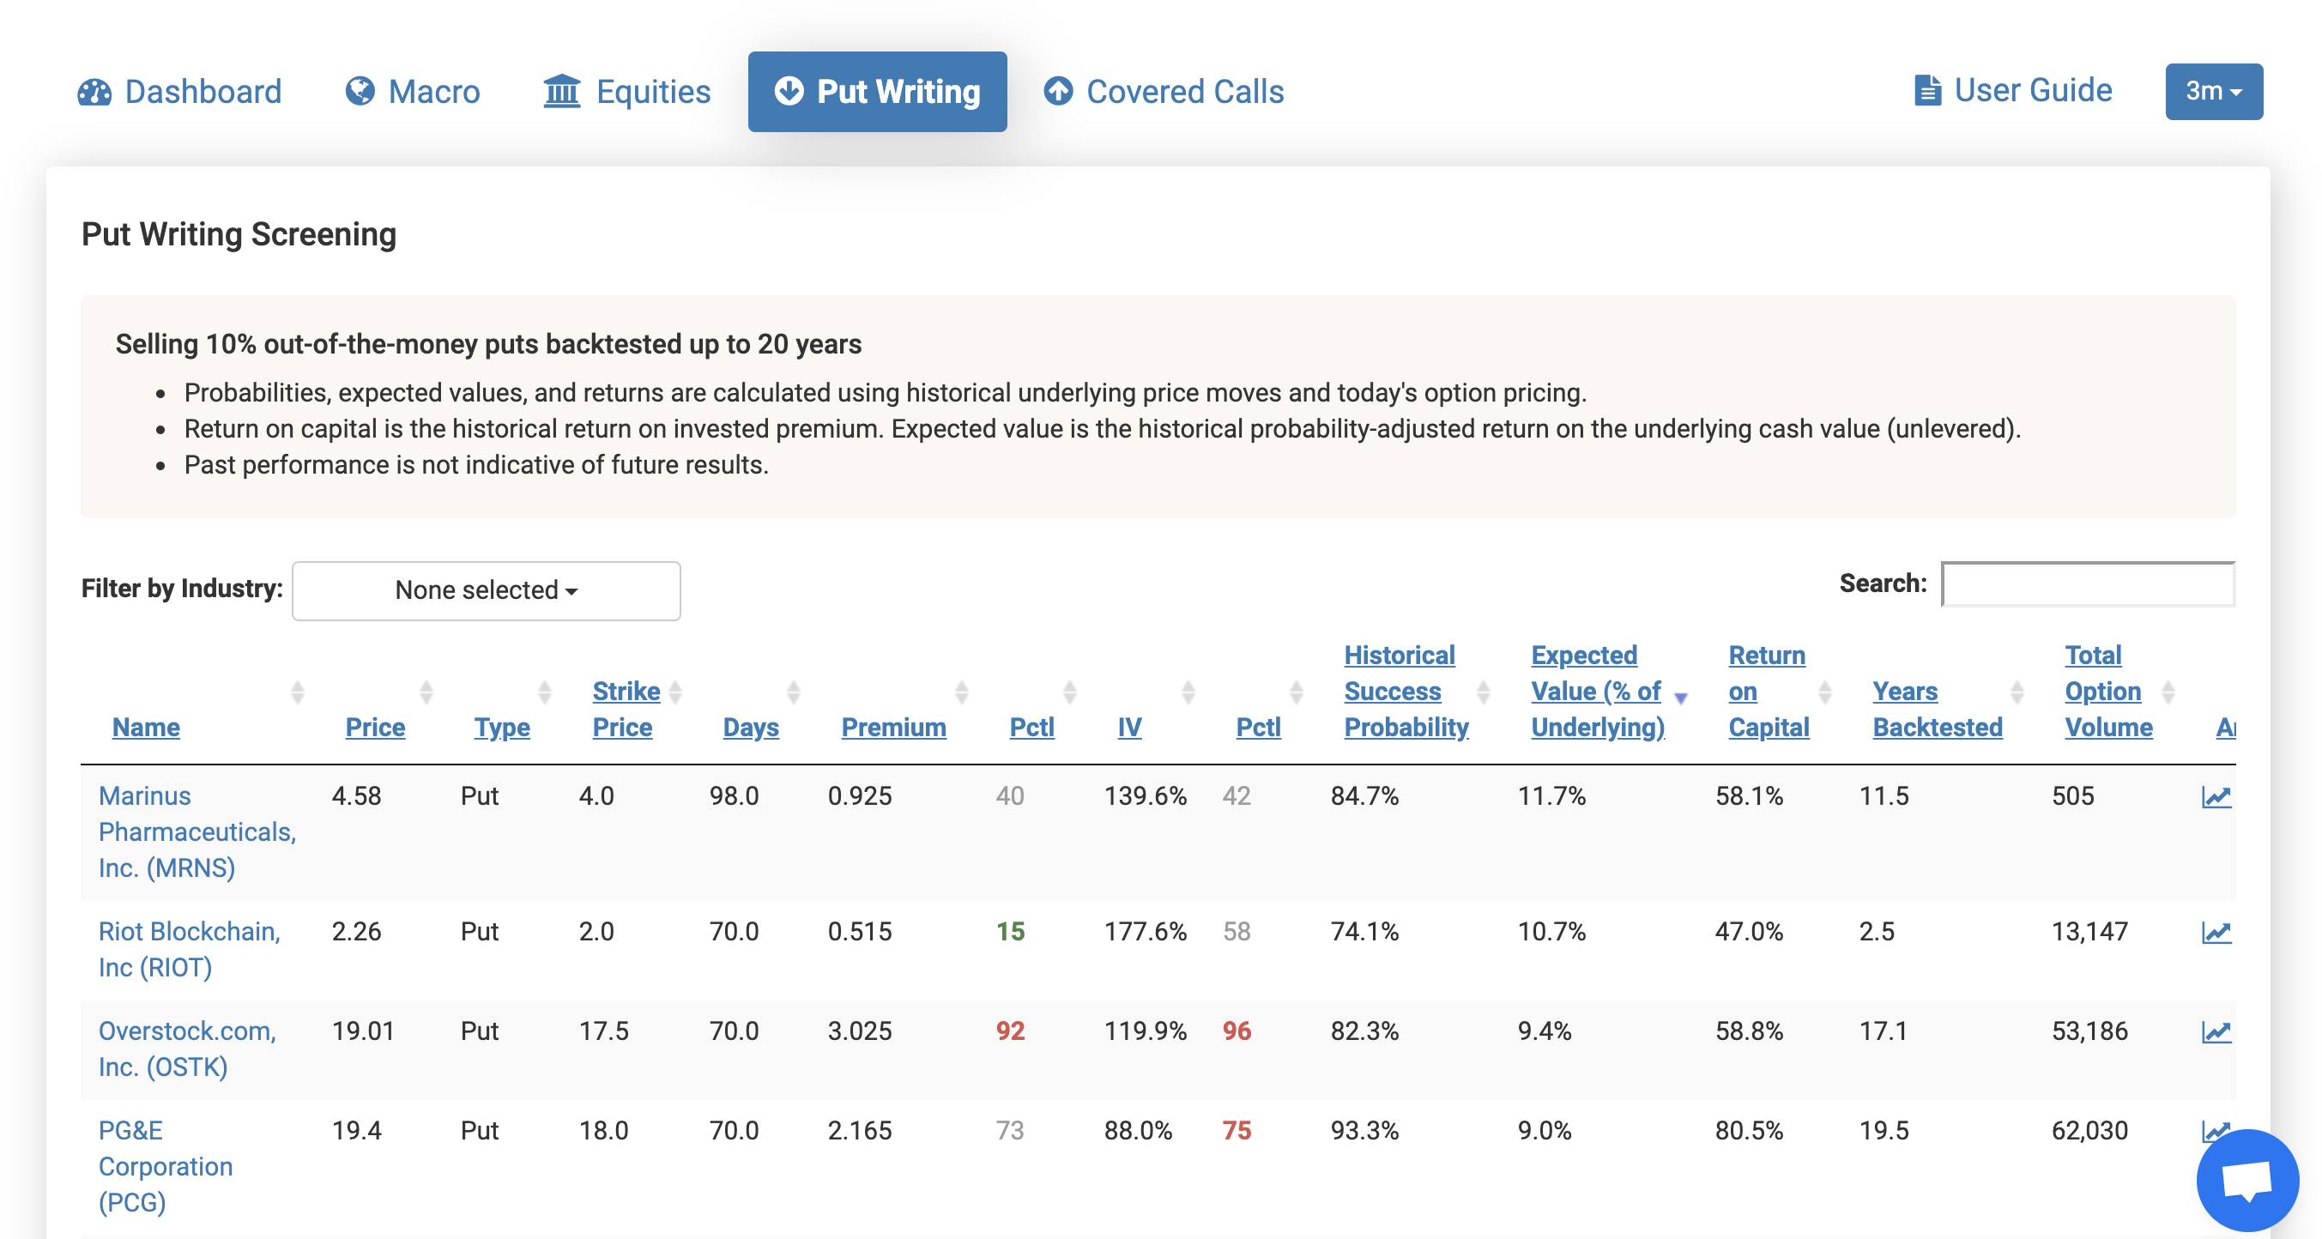Focus the Search input field

2088,584
